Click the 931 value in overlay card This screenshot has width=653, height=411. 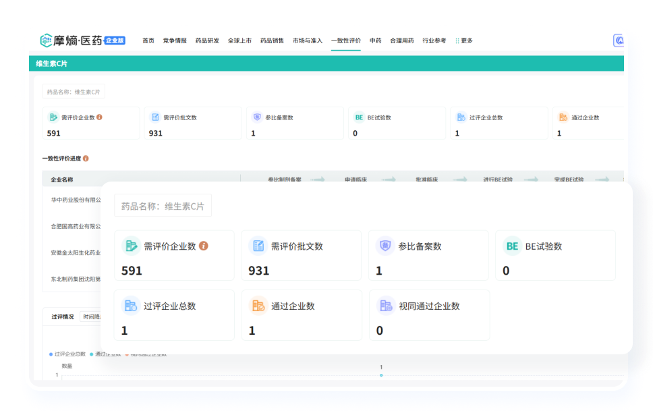click(258, 271)
